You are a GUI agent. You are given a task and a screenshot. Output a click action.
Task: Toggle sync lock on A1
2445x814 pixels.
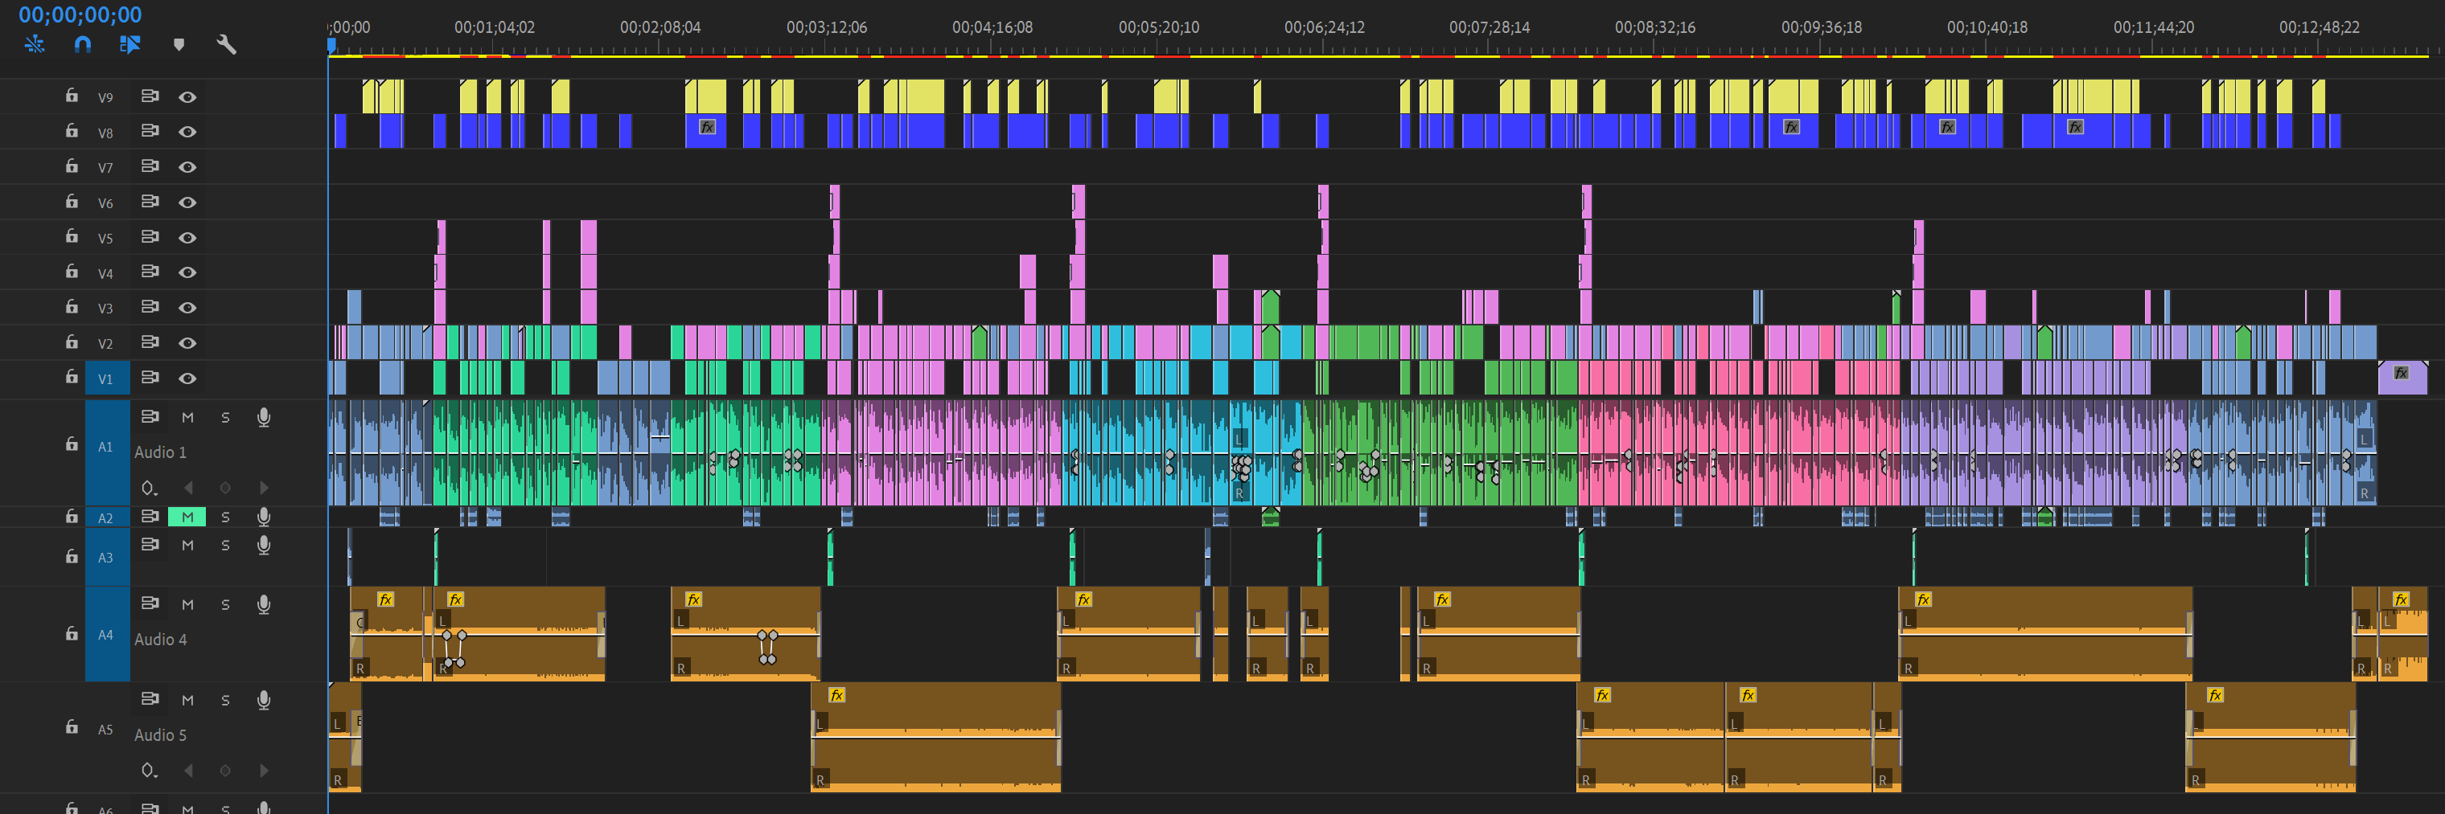tap(150, 416)
